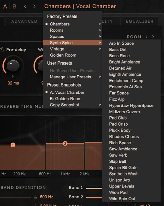Viewport: 164px width, 206px height.
Task: Select snapshot A: Vocal Chamber
Action: tap(73, 92)
